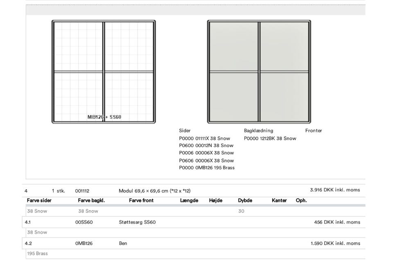Click the price "1.590 DKK inkl. moms"

click(335, 243)
